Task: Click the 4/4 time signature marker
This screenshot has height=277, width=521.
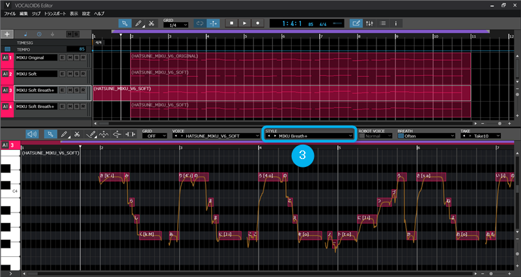Action: click(x=98, y=42)
